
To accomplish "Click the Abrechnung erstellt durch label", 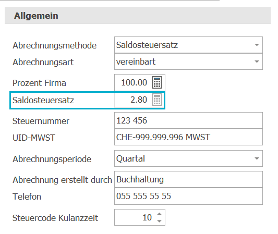I will tap(62, 180).
